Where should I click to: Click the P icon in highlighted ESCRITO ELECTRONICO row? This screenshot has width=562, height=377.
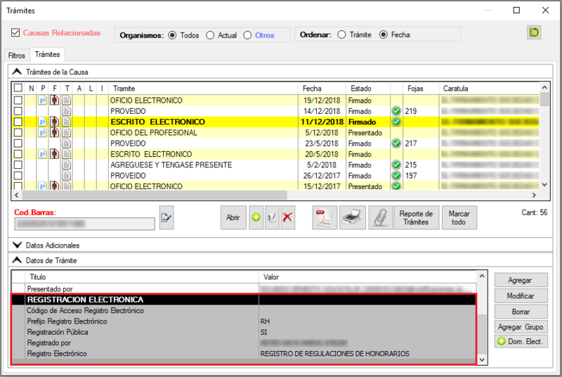[x=43, y=122]
